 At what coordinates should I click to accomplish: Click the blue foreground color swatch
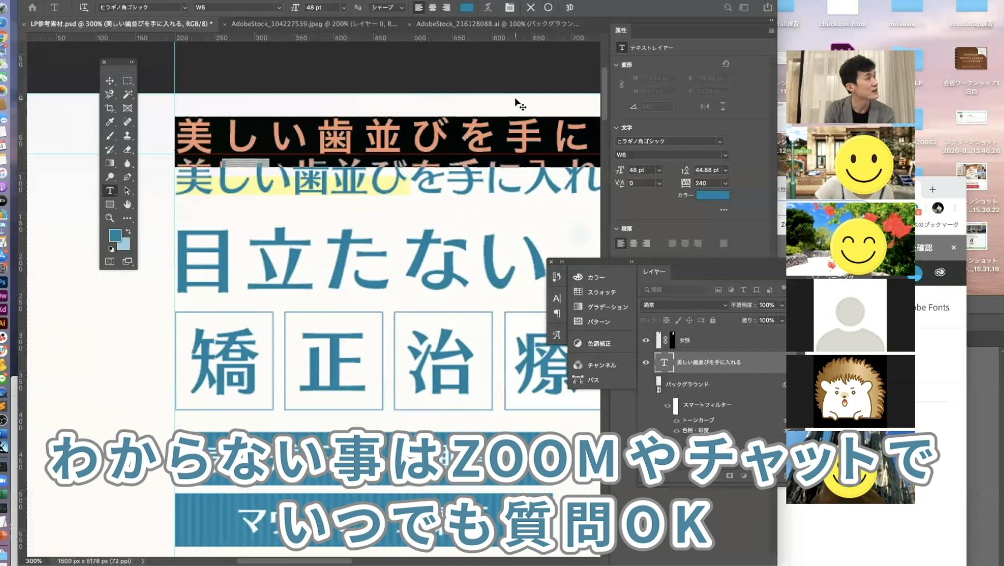click(x=115, y=236)
